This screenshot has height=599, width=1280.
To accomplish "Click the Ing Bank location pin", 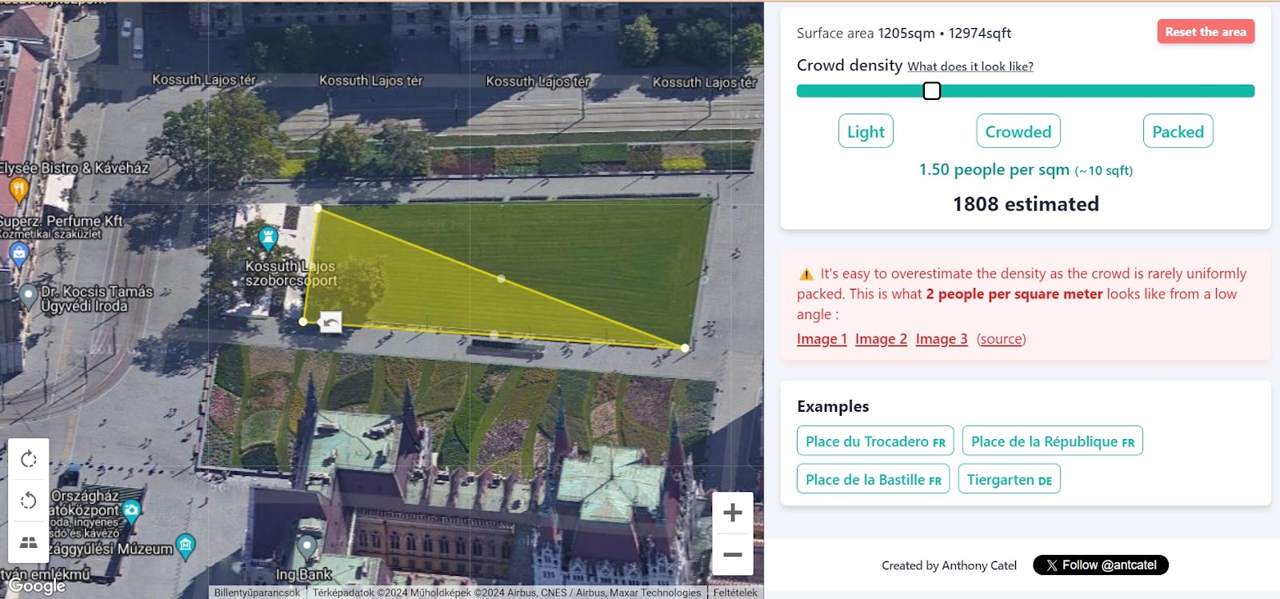I will tap(307, 548).
